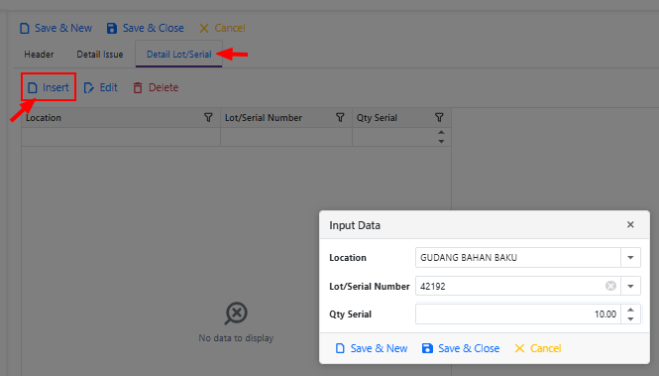Expand the Lot/Serial Number dropdown arrow
Image resolution: width=659 pixels, height=376 pixels.
[x=630, y=286]
